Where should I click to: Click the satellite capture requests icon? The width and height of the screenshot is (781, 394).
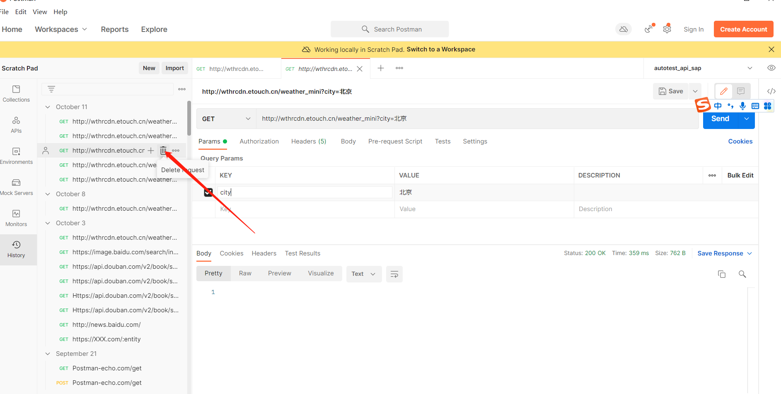pyautogui.click(x=649, y=29)
